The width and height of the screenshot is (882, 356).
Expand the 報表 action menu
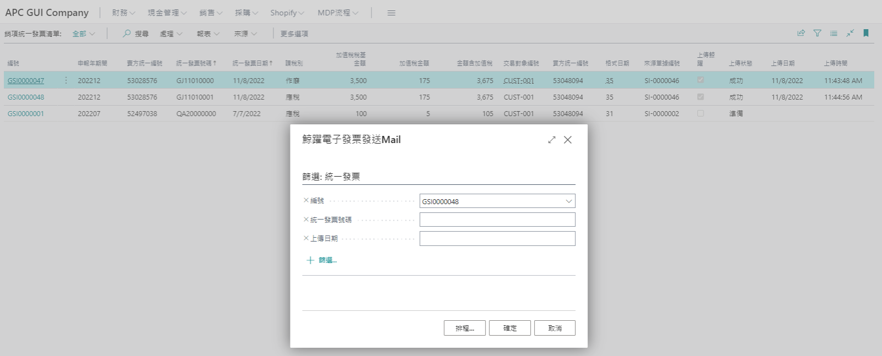pos(208,34)
